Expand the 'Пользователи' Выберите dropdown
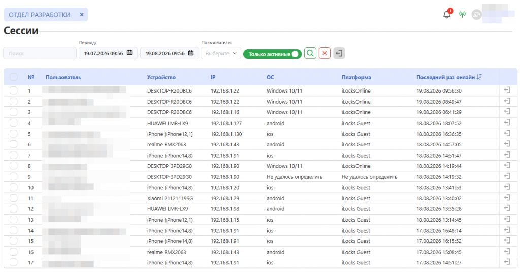Image resolution: width=520 pixels, height=273 pixels. [221, 53]
